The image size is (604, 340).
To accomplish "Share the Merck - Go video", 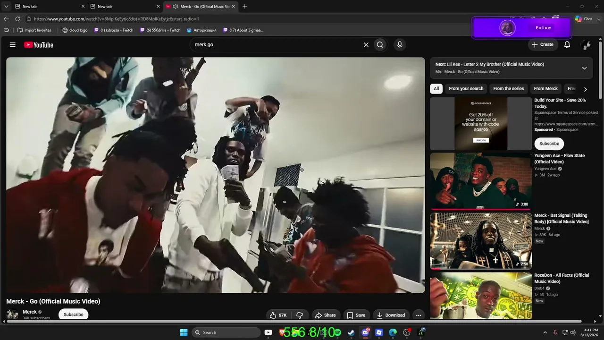I will pos(326,315).
